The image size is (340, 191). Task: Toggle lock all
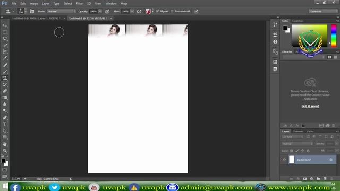point(308,151)
